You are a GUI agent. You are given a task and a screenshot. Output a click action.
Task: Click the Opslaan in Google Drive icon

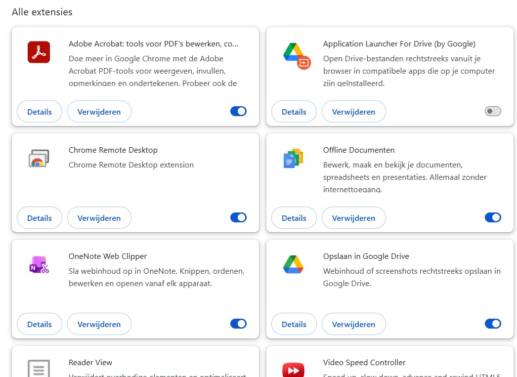click(x=293, y=264)
